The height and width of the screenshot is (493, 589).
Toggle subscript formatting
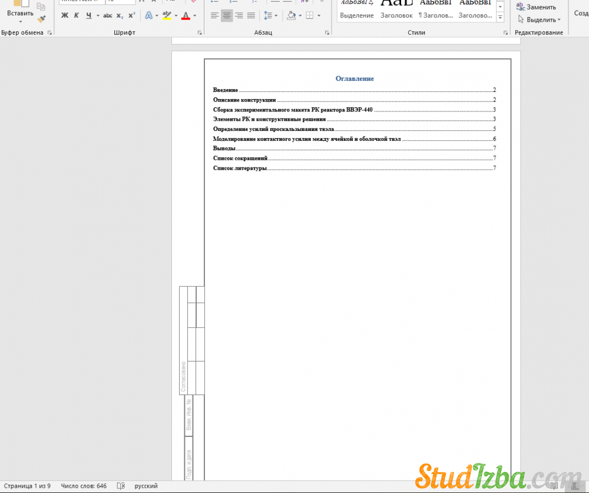[120, 16]
